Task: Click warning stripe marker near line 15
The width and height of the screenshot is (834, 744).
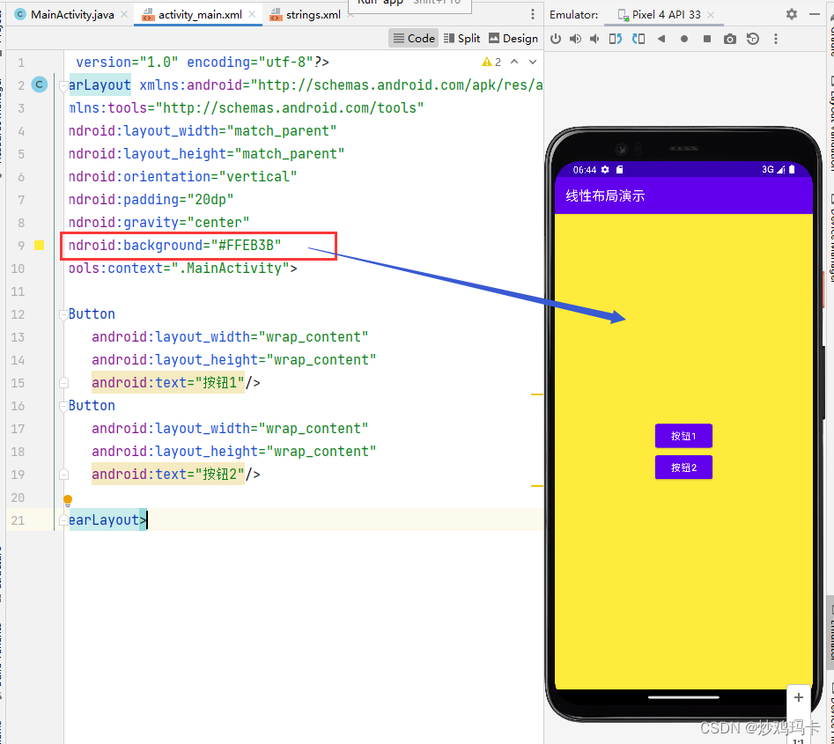Action: pos(536,394)
